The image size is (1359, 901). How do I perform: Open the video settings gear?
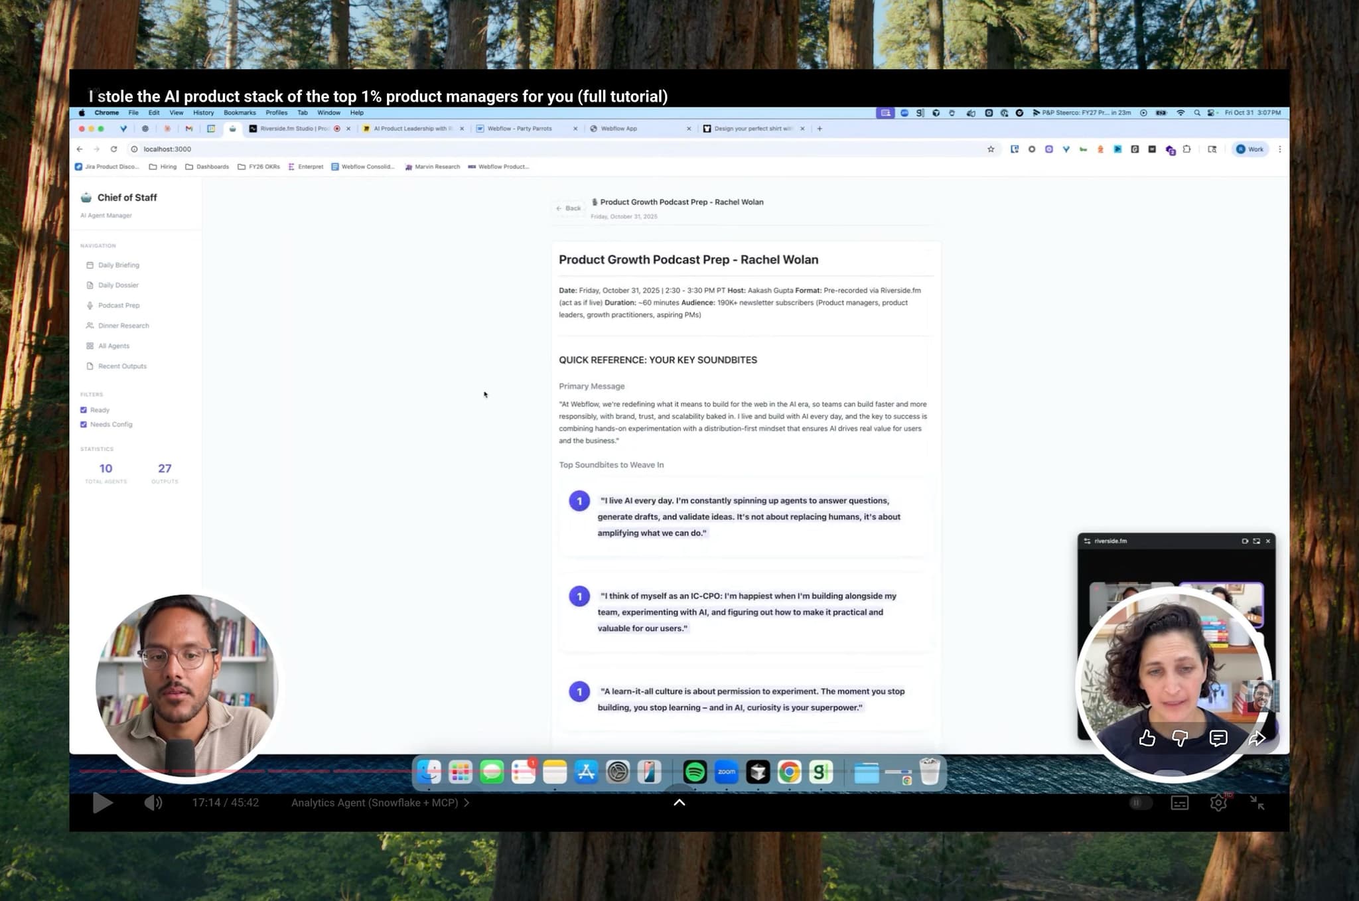pos(1218,803)
